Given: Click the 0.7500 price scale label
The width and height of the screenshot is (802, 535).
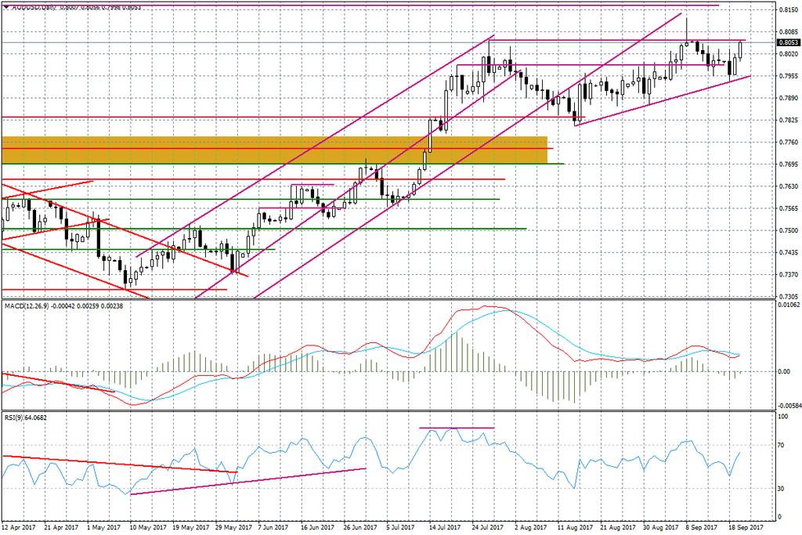Looking at the screenshot, I should tap(789, 230).
